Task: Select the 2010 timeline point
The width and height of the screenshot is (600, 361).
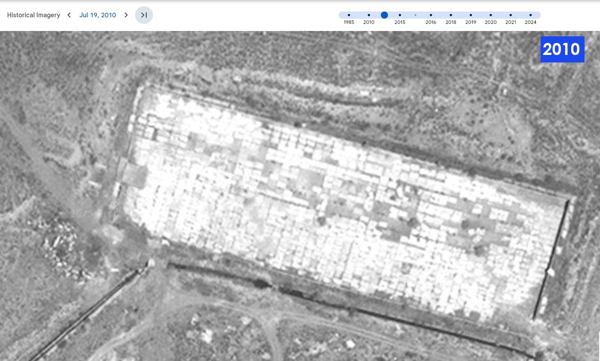Action: 369,15
